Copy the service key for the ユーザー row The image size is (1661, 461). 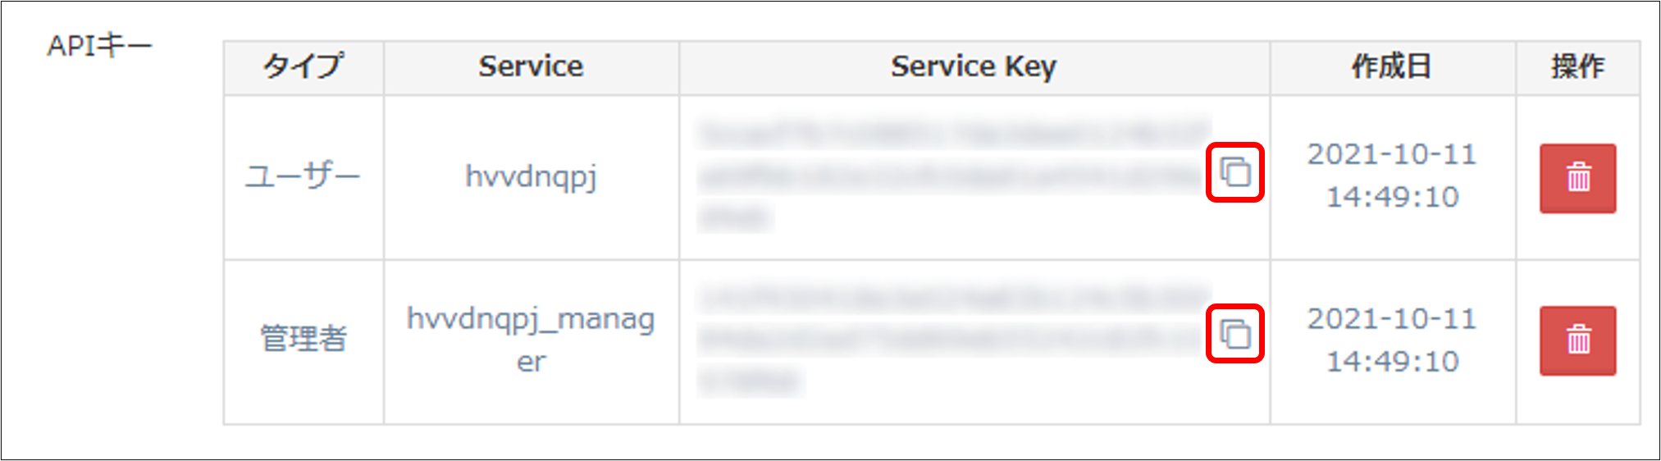click(x=1234, y=172)
